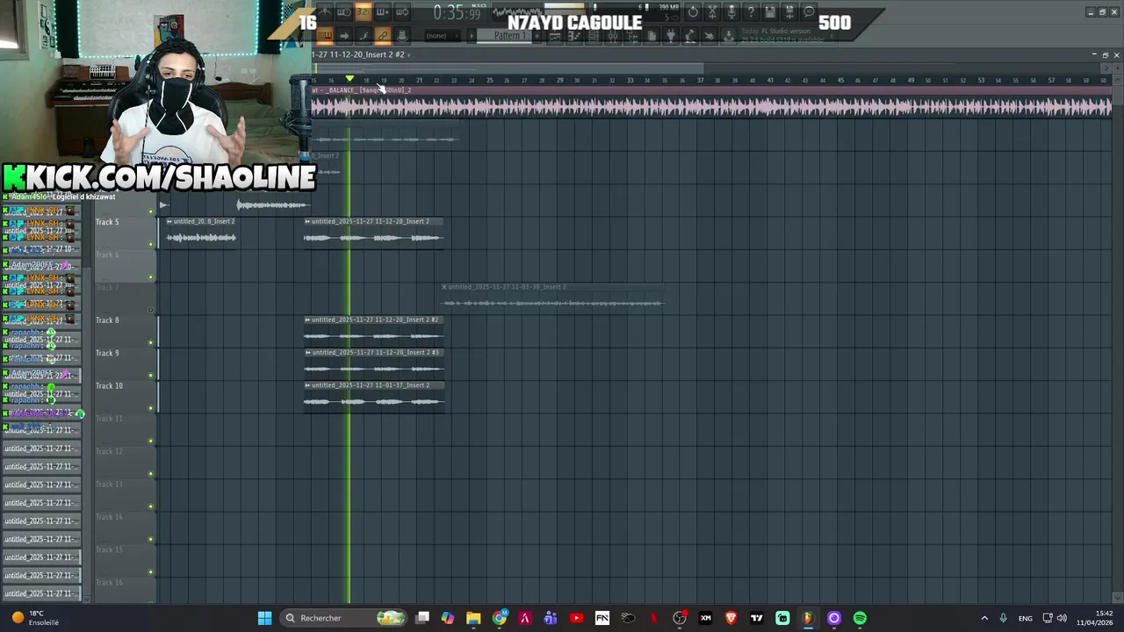Viewport: 1124px width, 632px height.
Task: Click the 0:35:99 time display
Action: (x=458, y=13)
